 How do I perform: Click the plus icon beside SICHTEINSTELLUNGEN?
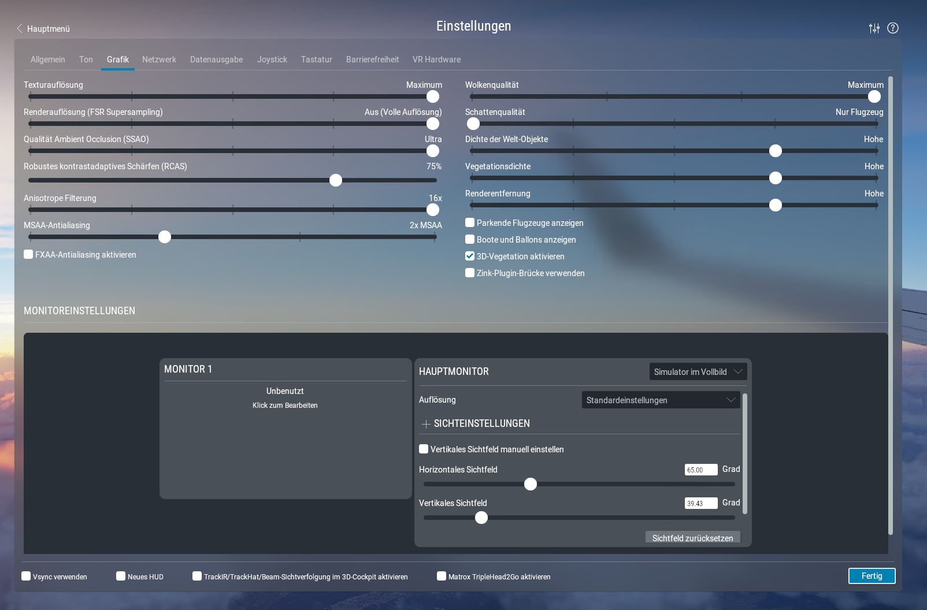coord(426,424)
